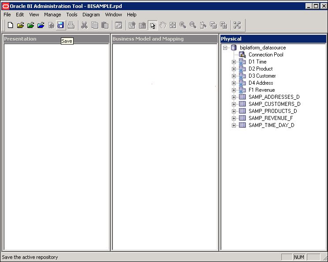Expand the SAMP_PRODUCTS_D table
The image size is (328, 262).
coord(234,111)
